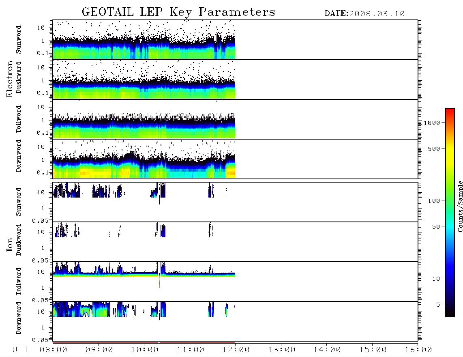Click the U T time axis label

pos(20,350)
